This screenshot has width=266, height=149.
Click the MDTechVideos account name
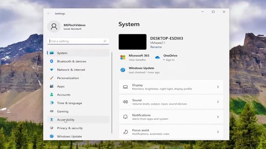click(74, 25)
